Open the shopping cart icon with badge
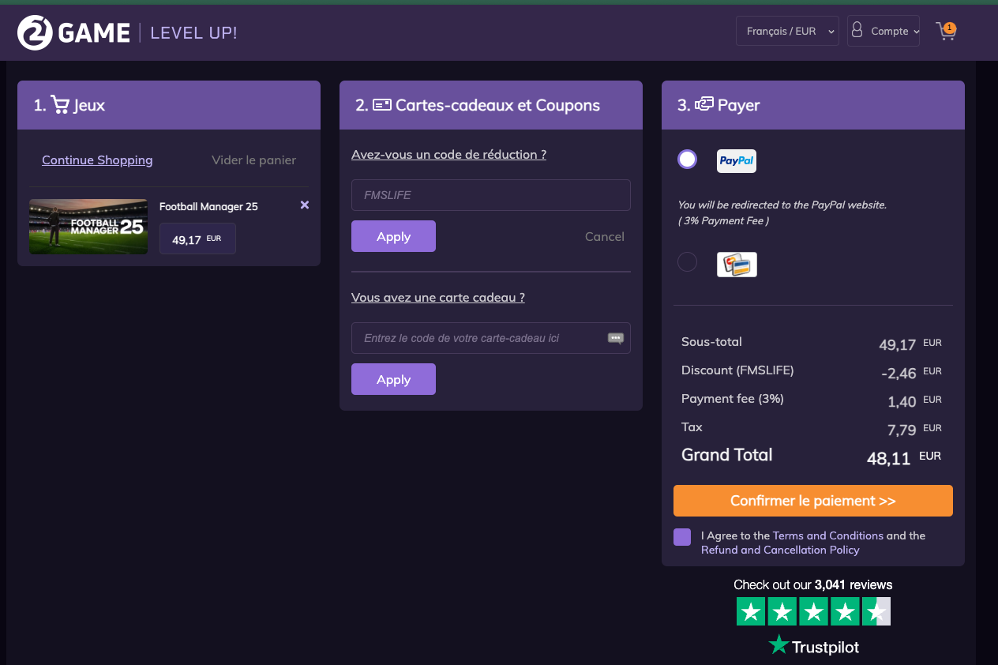Screen dimensions: 998x665 (x=946, y=32)
